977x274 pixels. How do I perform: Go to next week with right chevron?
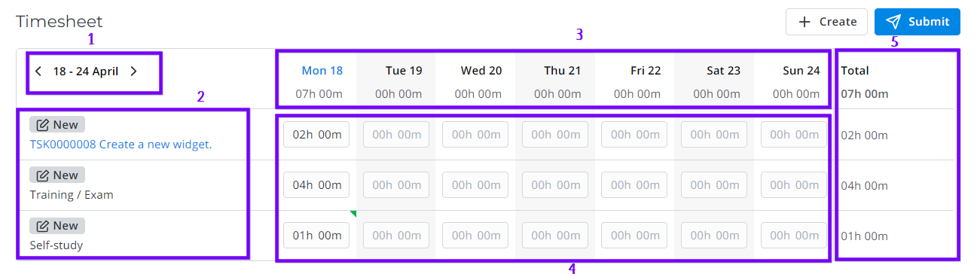(x=133, y=72)
